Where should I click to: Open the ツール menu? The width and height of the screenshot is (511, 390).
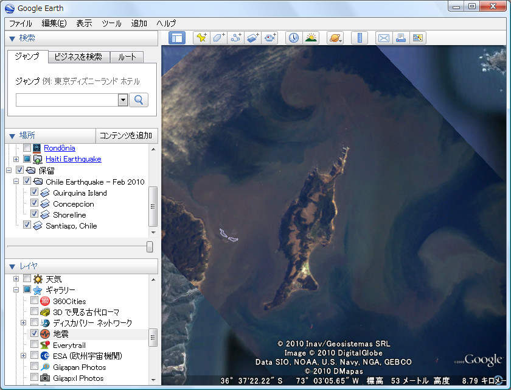point(111,24)
